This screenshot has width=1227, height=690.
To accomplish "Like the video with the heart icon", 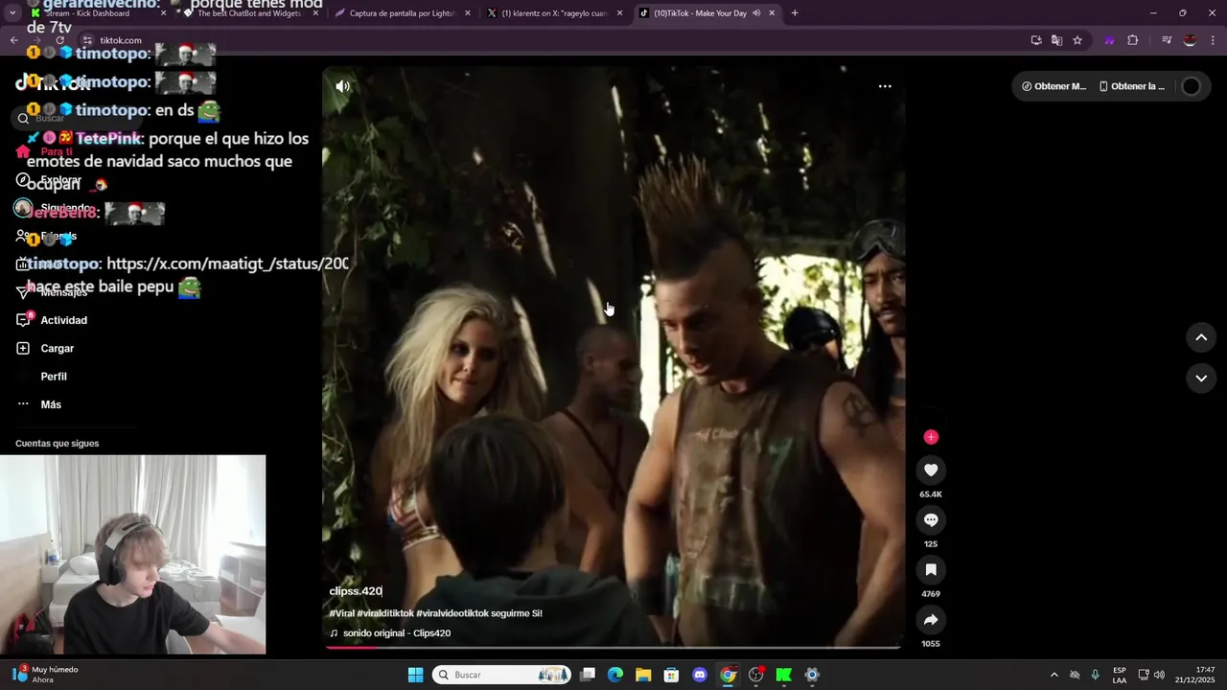I will pyautogui.click(x=931, y=470).
